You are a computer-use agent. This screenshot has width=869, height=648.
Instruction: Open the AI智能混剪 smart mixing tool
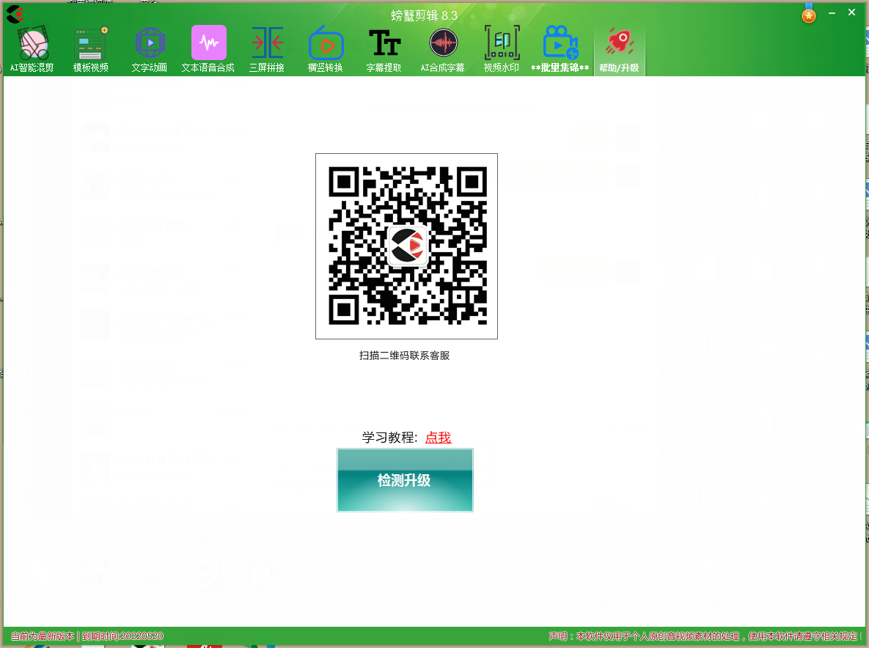(x=32, y=49)
